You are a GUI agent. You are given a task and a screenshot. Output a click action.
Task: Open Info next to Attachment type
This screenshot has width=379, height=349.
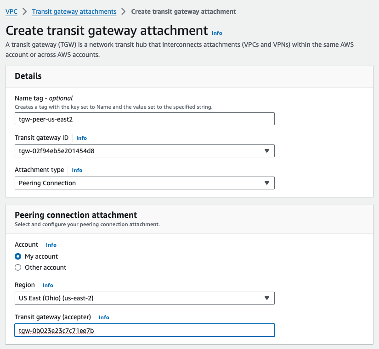click(77, 170)
